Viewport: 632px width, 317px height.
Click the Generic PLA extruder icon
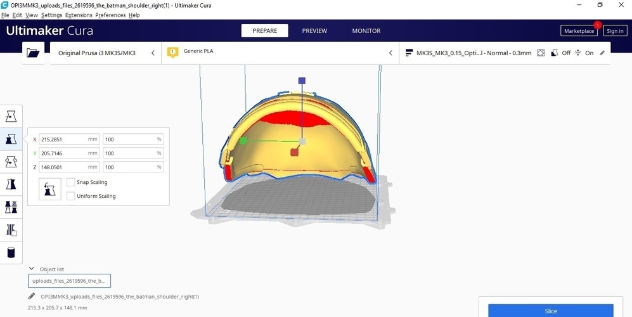pos(172,52)
